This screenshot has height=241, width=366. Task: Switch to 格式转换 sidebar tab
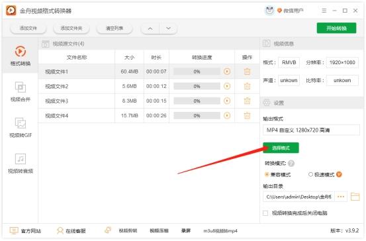coord(21,56)
